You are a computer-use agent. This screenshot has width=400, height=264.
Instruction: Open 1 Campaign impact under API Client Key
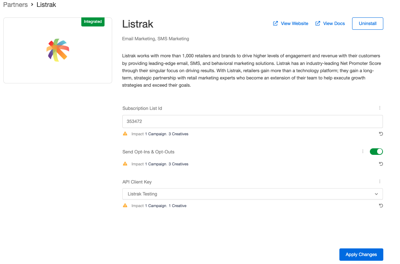156,206
